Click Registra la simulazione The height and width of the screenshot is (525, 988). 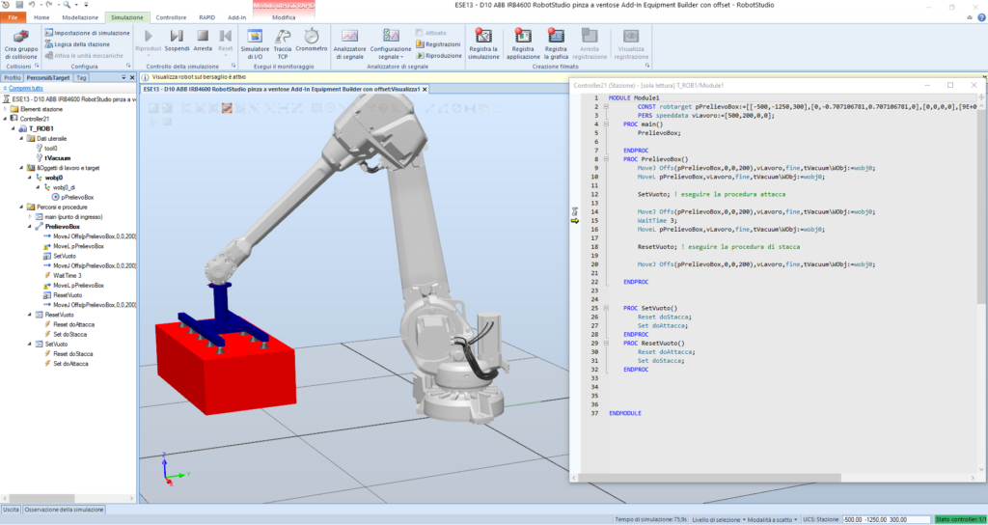pos(484,43)
